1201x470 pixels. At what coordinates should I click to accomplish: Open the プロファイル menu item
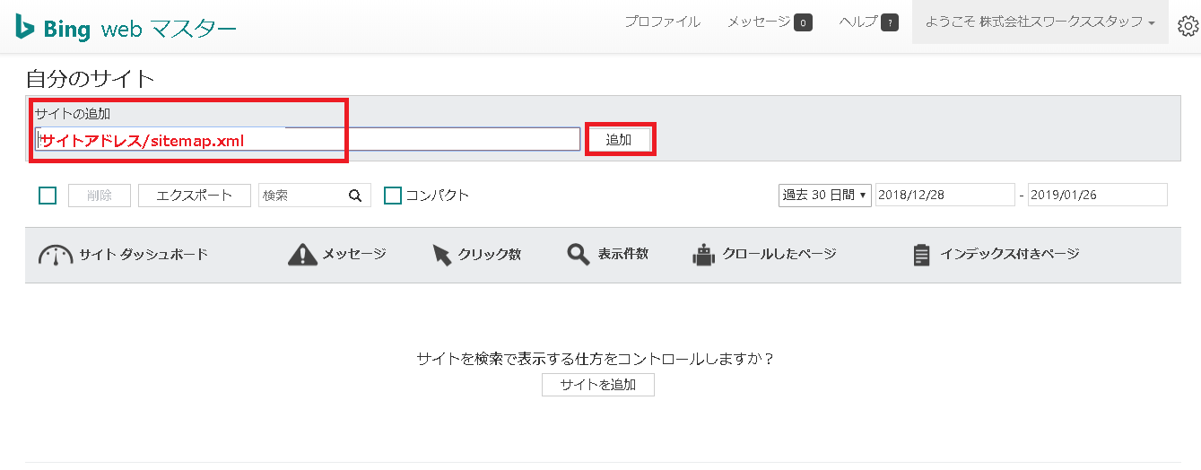(x=662, y=22)
